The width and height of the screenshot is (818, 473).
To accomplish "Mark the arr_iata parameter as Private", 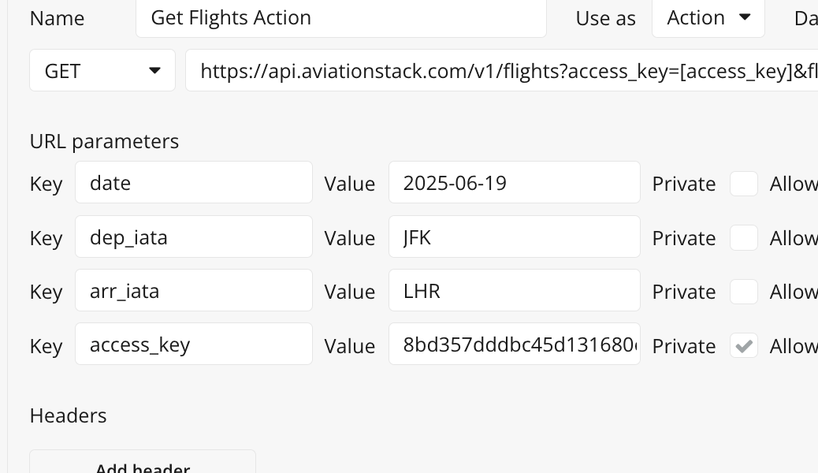I will pyautogui.click(x=743, y=292).
